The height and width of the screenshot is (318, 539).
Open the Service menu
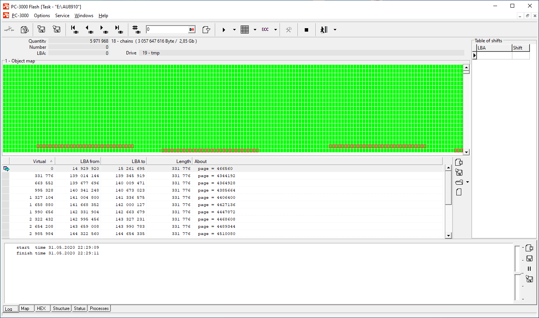(62, 16)
